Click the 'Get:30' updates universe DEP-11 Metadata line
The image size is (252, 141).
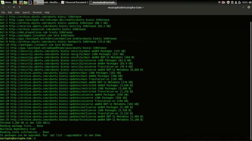point(69,104)
